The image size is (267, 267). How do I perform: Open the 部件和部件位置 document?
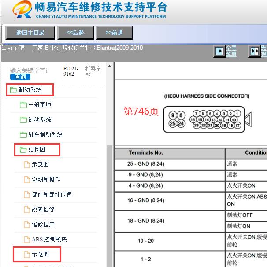52,194
